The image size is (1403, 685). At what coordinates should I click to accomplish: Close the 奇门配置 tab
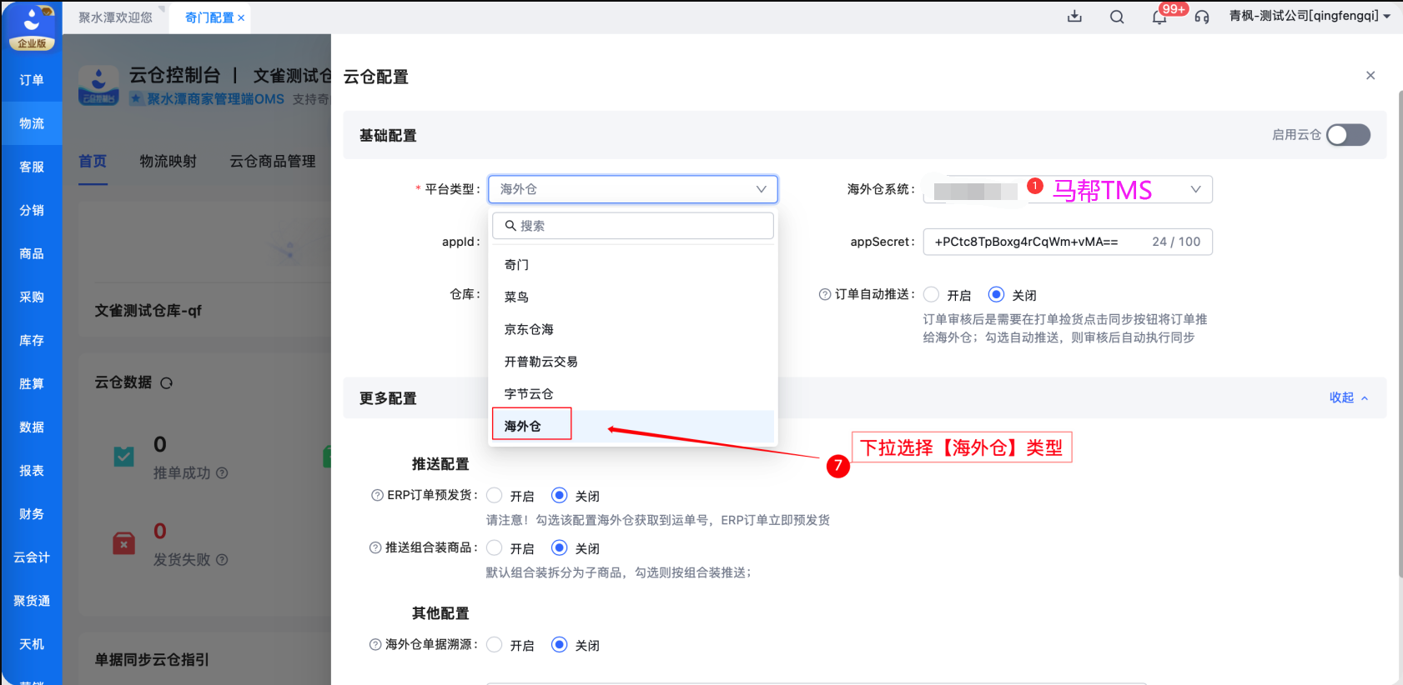241,17
